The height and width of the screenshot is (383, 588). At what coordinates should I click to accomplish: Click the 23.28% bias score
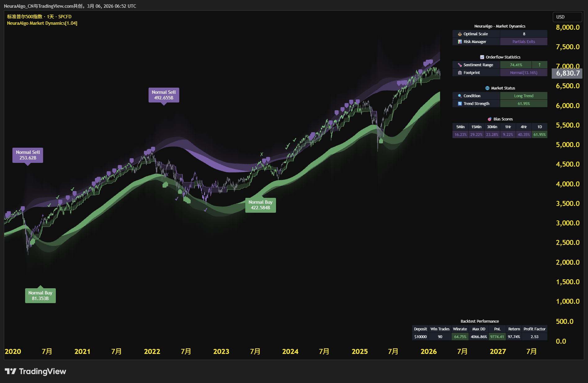click(492, 135)
